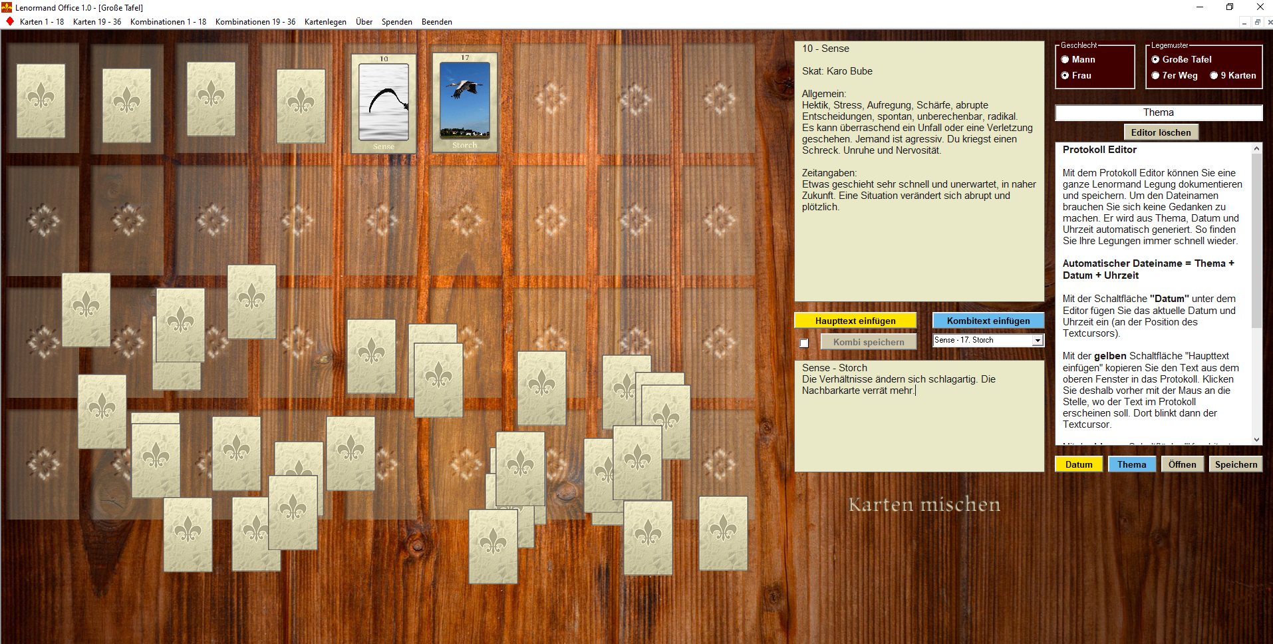This screenshot has height=644, width=1273.
Task: Click the revealed Sense card
Action: [384, 103]
